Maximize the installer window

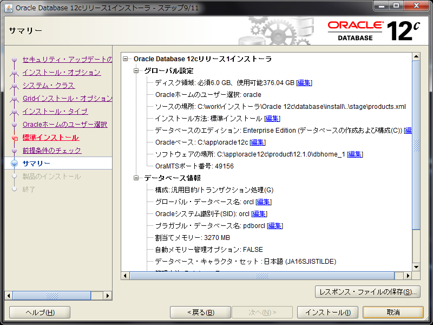pyautogui.click(x=396, y=5)
